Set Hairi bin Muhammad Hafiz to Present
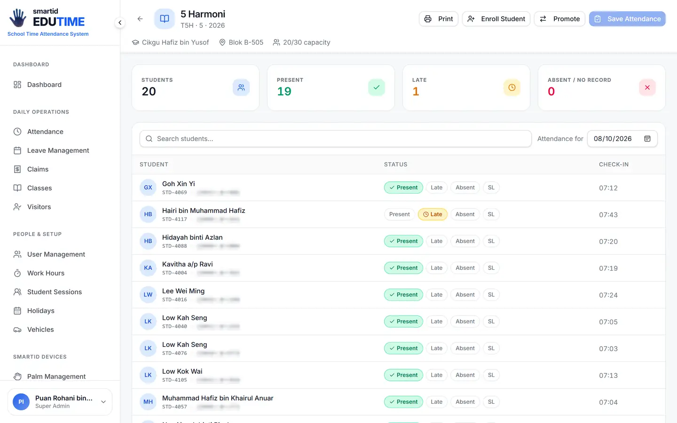The image size is (677, 423). click(400, 214)
